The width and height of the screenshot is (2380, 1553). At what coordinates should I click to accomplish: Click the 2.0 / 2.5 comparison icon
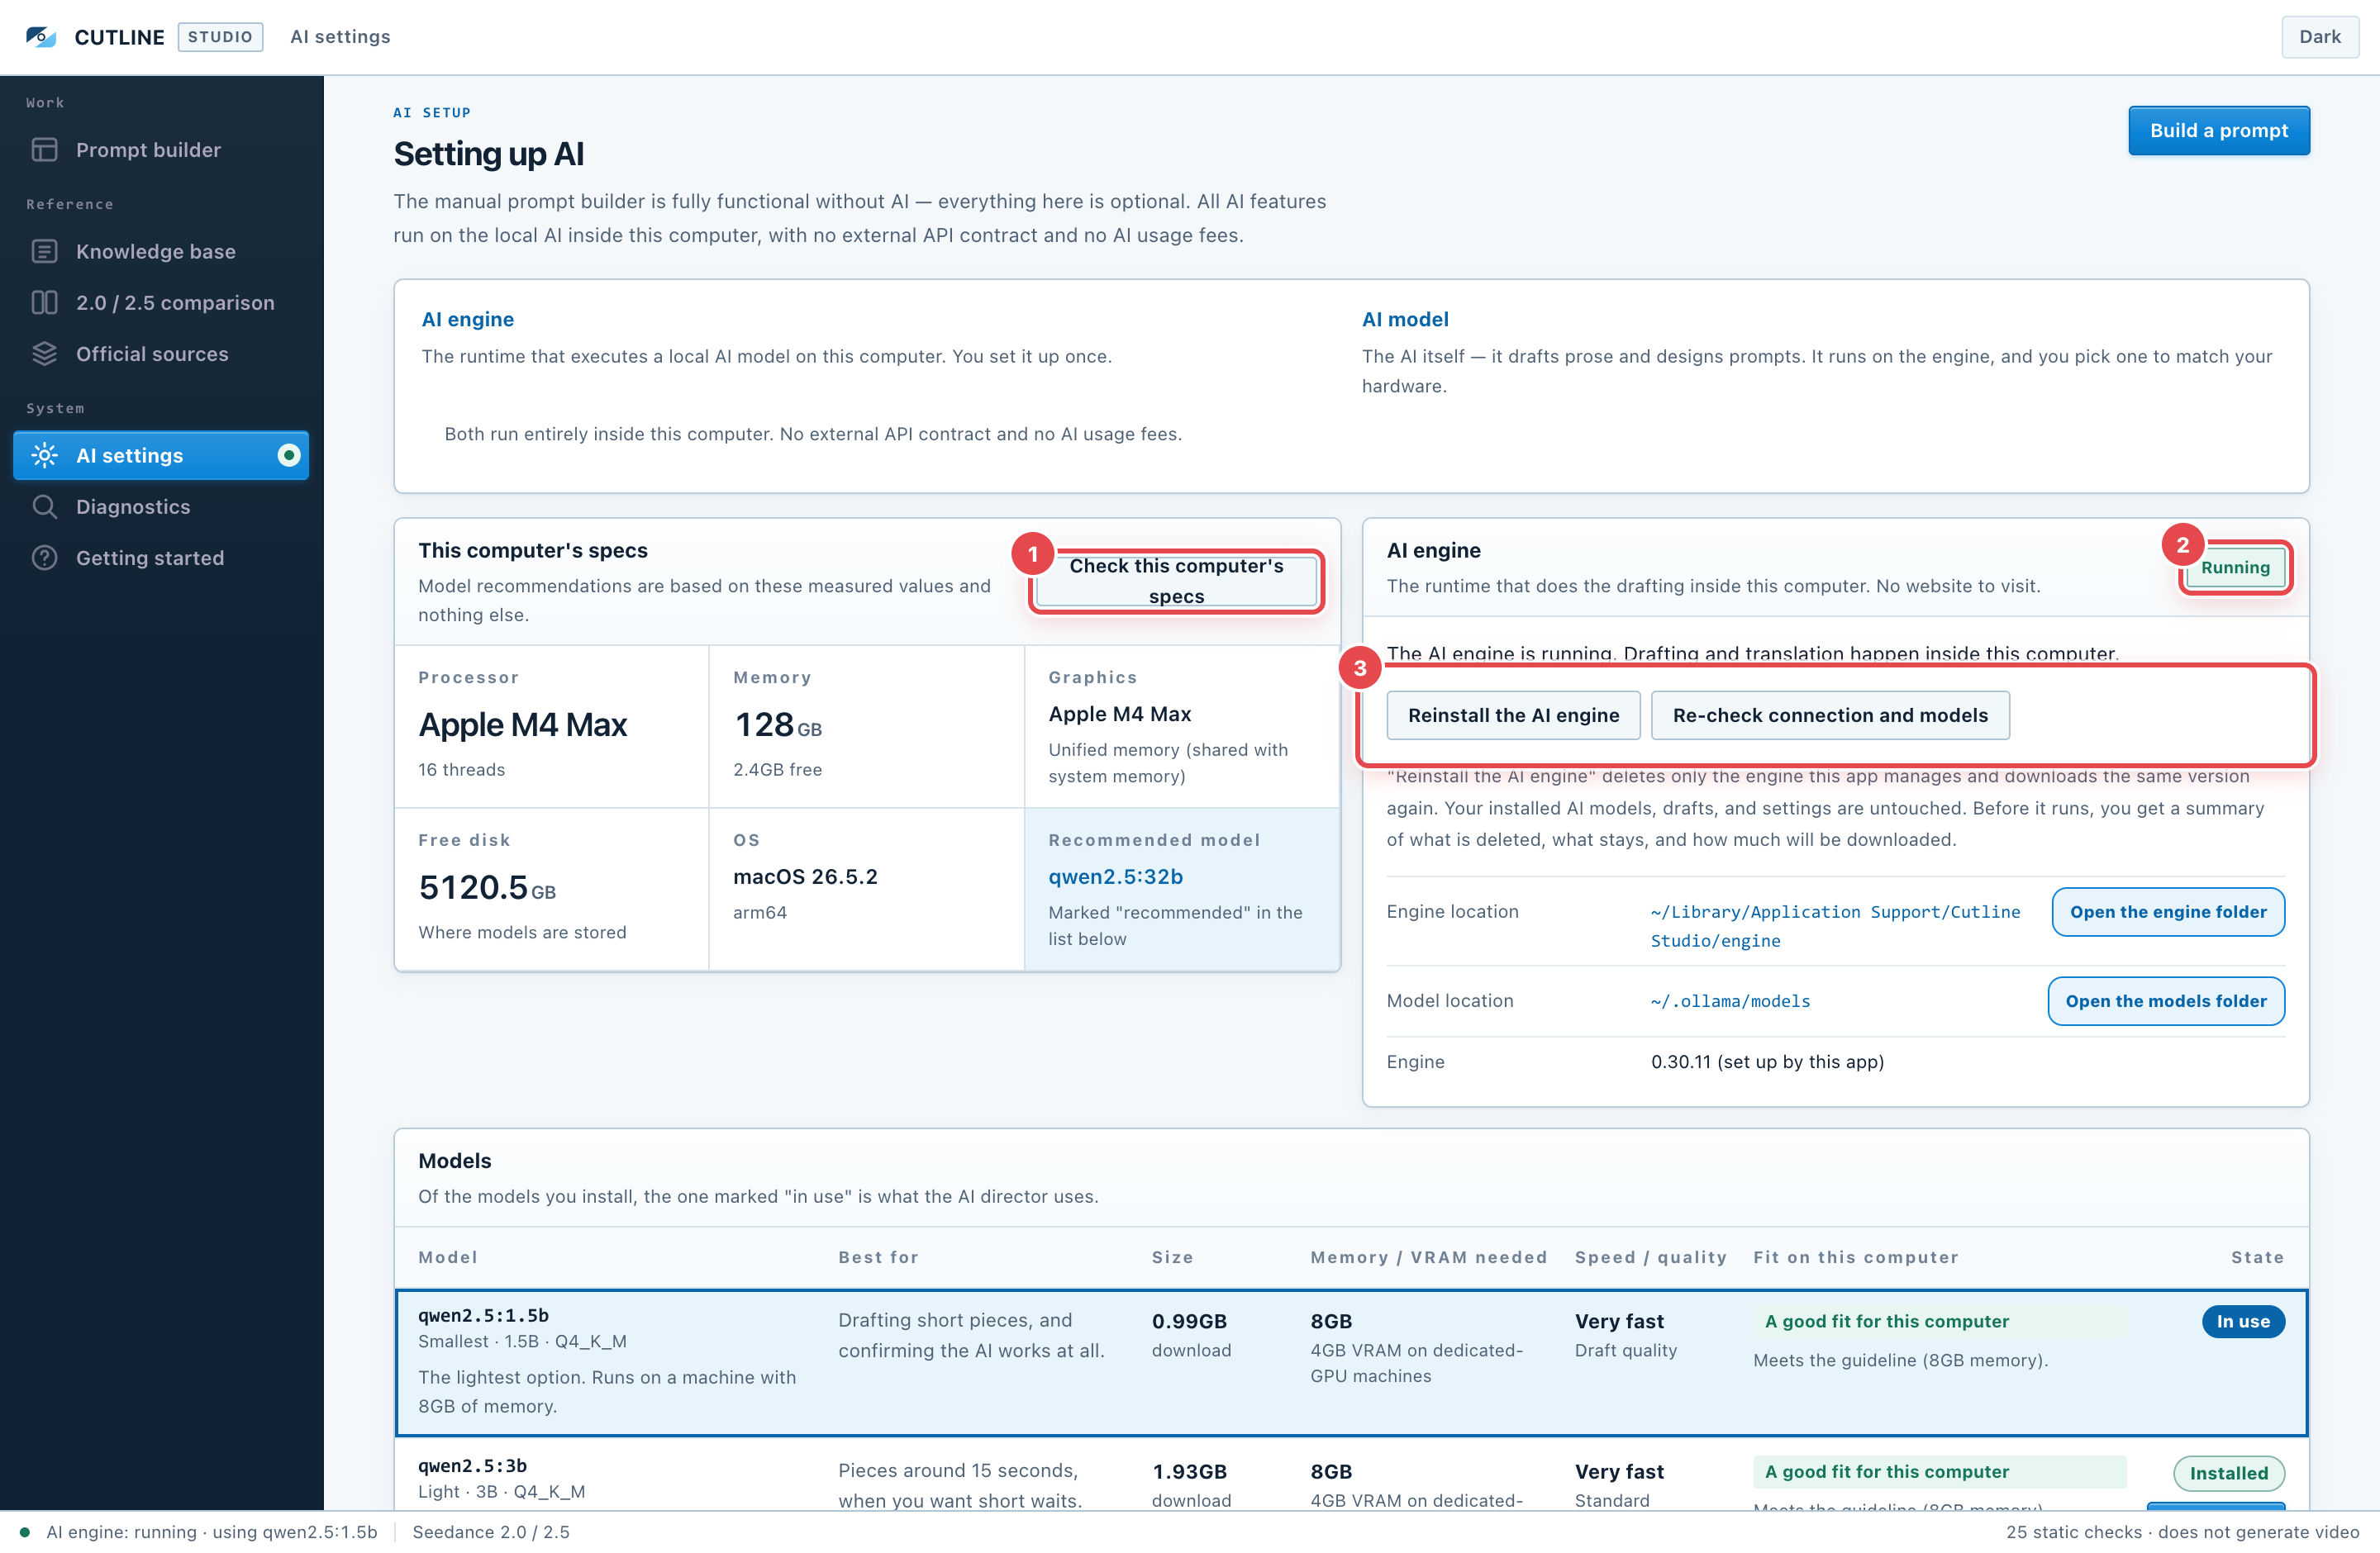[x=45, y=303]
